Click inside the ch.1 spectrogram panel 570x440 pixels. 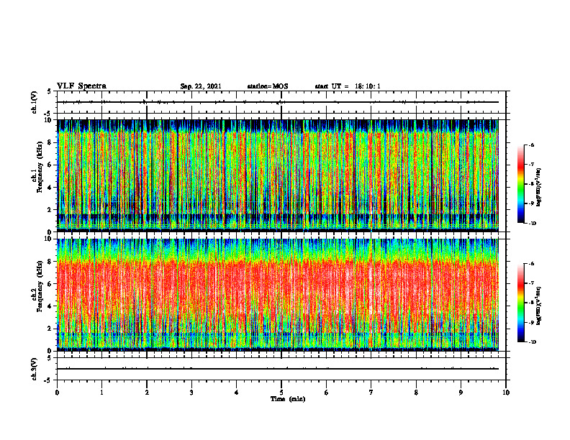pyautogui.click(x=278, y=175)
